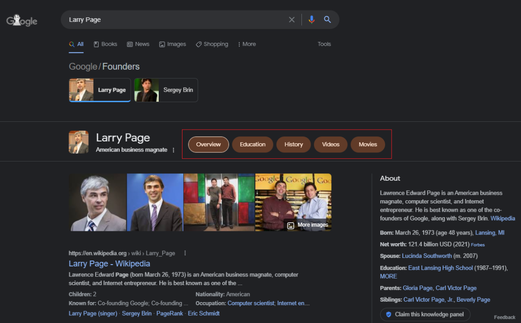Open three-dot menu beside American business magnate
This screenshot has height=323, width=521.
[173, 150]
